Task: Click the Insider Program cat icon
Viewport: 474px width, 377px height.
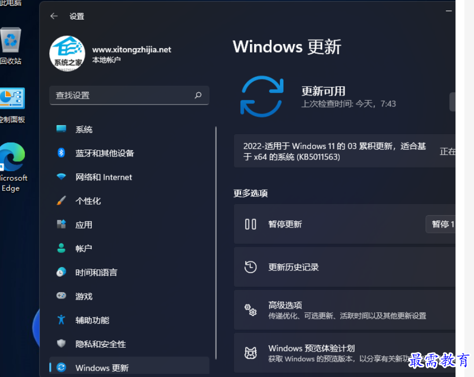Action: 251,353
